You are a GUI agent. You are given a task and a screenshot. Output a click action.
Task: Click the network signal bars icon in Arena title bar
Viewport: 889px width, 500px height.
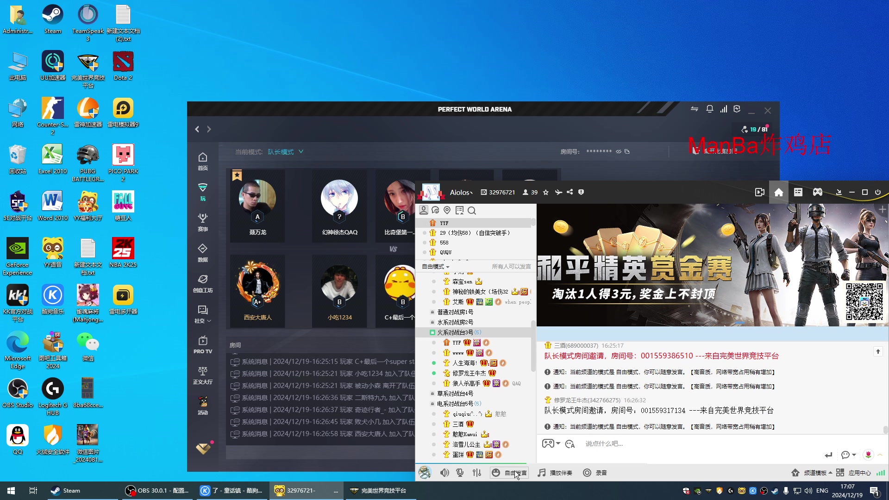pos(723,109)
